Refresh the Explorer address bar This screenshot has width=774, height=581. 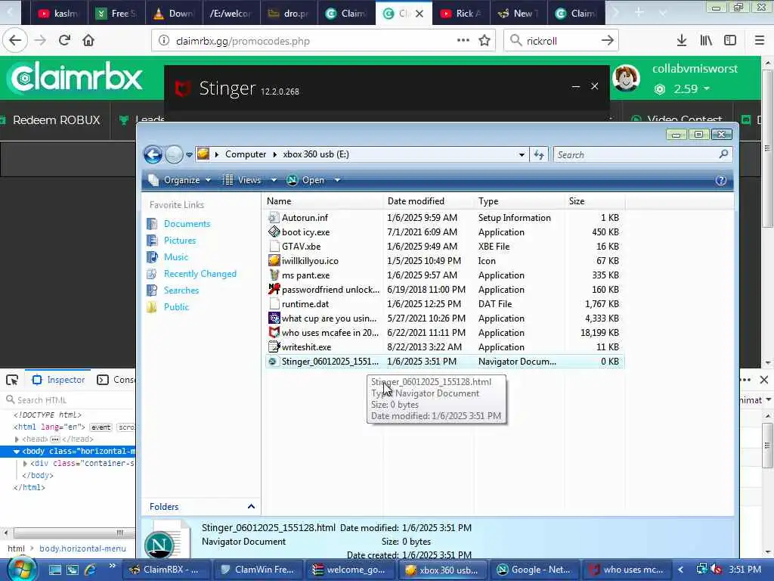(538, 154)
